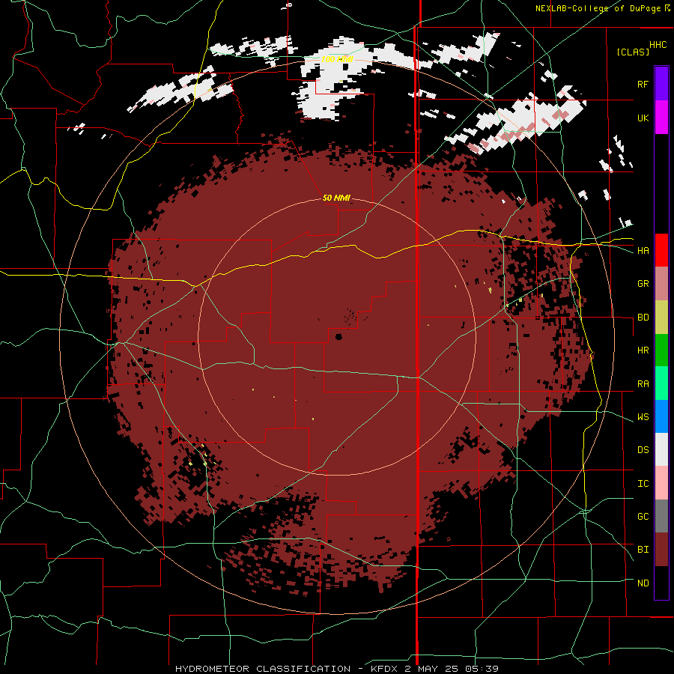Click the 'RA' legend label
Image resolution: width=674 pixels, height=674 pixels.
(x=643, y=384)
